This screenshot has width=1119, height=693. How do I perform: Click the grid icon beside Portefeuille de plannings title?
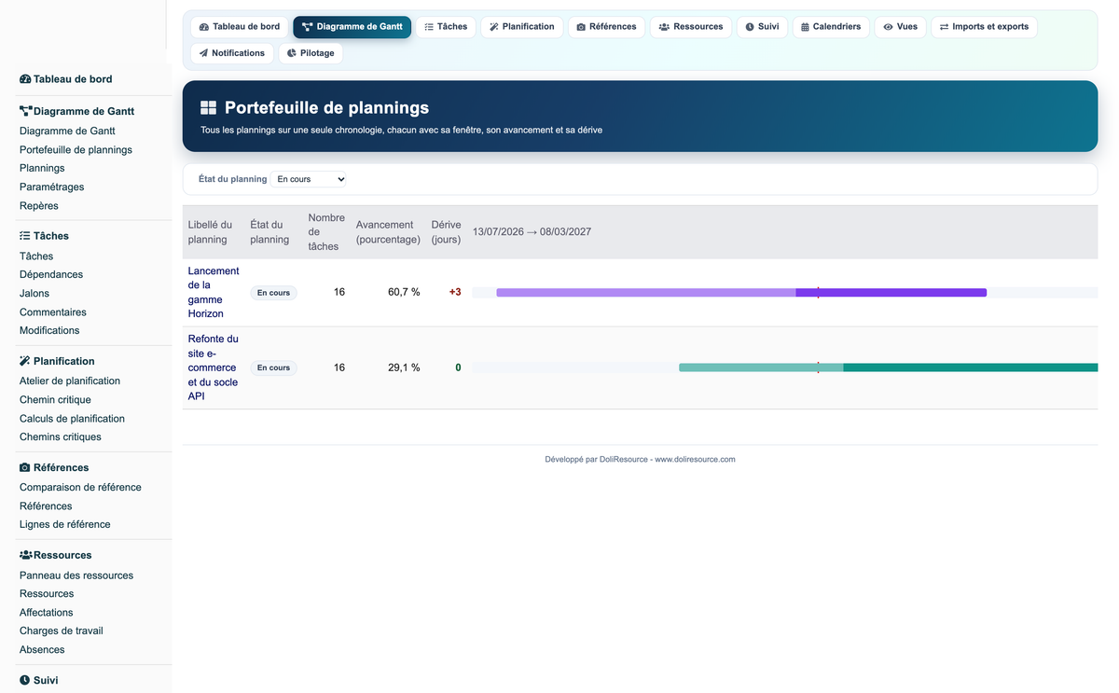coord(208,108)
